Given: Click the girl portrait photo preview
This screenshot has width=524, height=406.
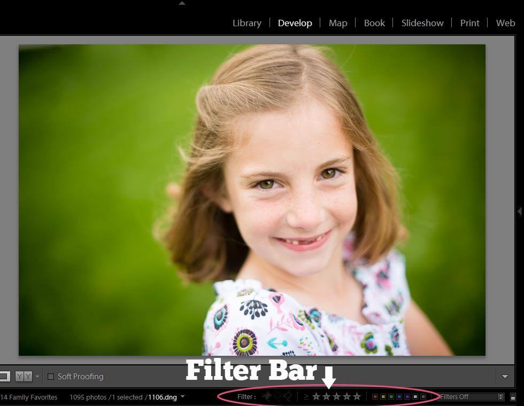Looking at the screenshot, I should point(252,200).
